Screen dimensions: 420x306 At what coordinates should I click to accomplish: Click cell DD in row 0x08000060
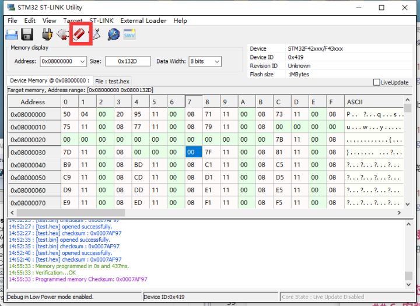point(141,190)
